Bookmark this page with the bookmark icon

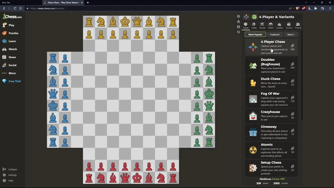[x=20, y=8]
